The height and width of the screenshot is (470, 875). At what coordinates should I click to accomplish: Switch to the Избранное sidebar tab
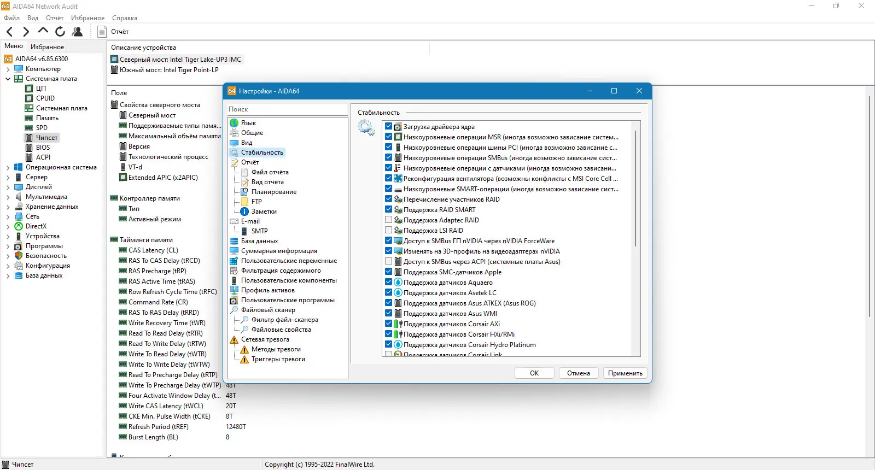click(x=47, y=47)
